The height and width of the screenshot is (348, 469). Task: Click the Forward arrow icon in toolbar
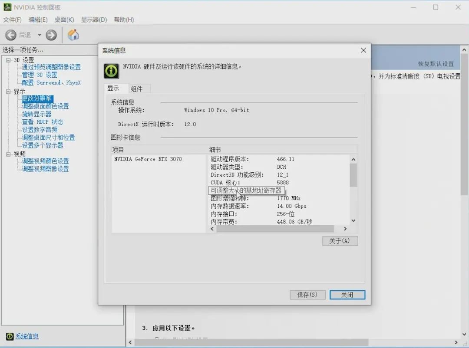click(51, 35)
